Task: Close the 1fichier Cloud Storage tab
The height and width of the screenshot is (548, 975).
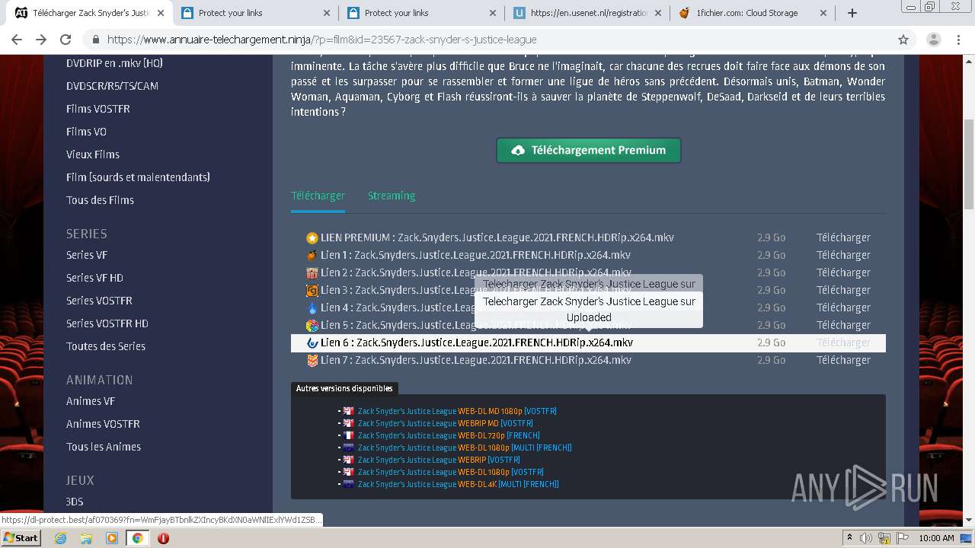Action: [823, 13]
